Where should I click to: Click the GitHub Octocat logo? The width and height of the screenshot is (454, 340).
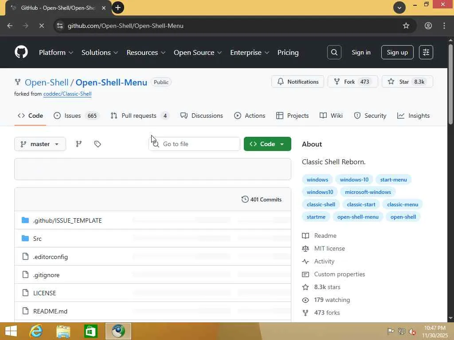[x=21, y=52]
